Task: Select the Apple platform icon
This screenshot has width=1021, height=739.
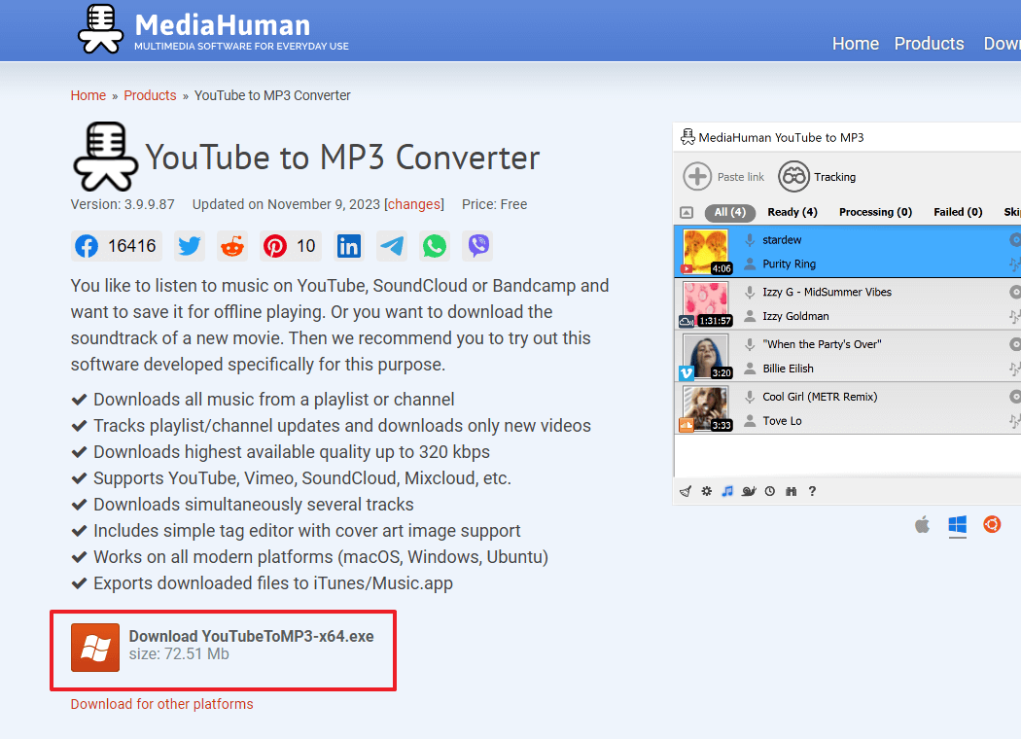Action: point(922,524)
